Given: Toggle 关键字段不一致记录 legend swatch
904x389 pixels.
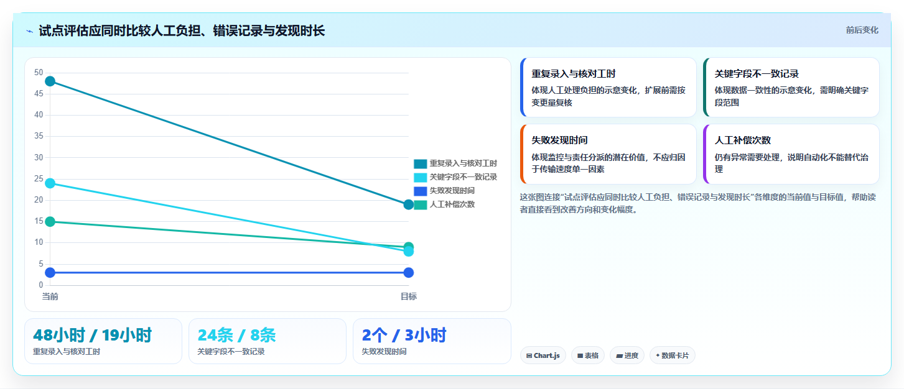Looking at the screenshot, I should coord(421,177).
